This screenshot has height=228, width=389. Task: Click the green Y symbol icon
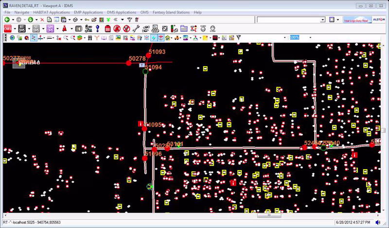(108, 20)
